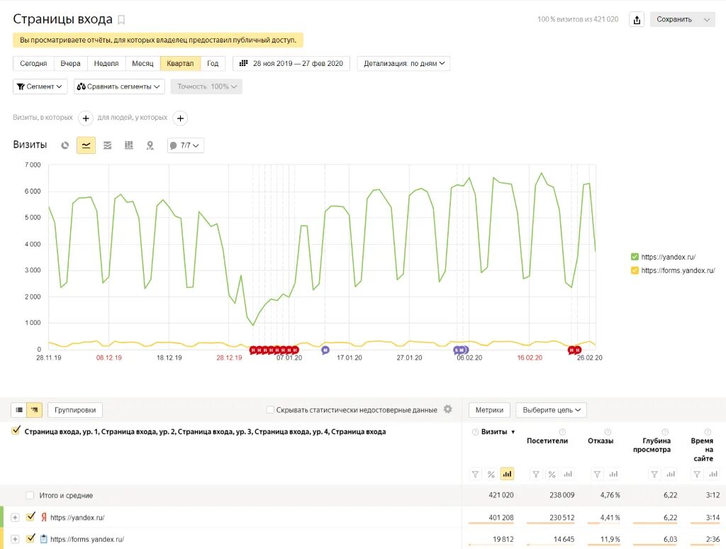Toggle bar chart for Глубина просмотра column
The image size is (726, 549).
pyautogui.click(x=671, y=474)
